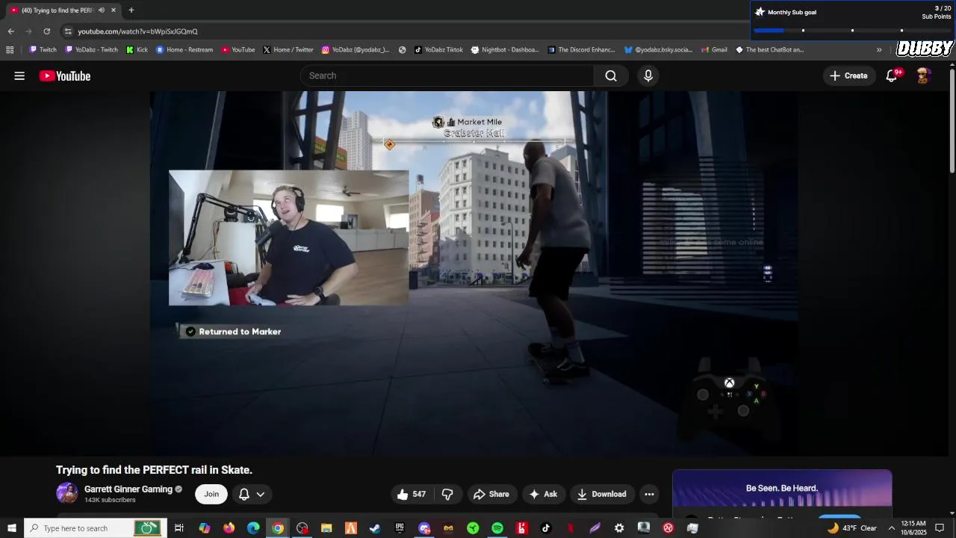Open the YoDabz - Twitch bookmark
The width and height of the screenshot is (956, 538).
pyautogui.click(x=91, y=50)
